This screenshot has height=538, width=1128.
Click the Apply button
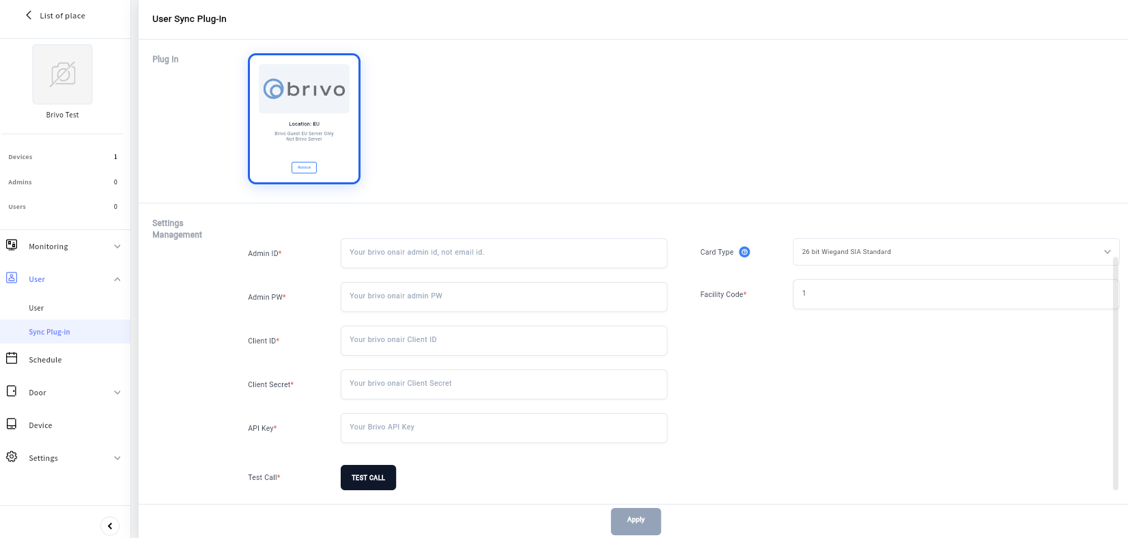(x=636, y=521)
